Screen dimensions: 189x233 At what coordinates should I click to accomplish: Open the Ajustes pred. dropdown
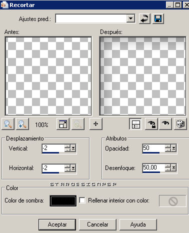(130, 18)
